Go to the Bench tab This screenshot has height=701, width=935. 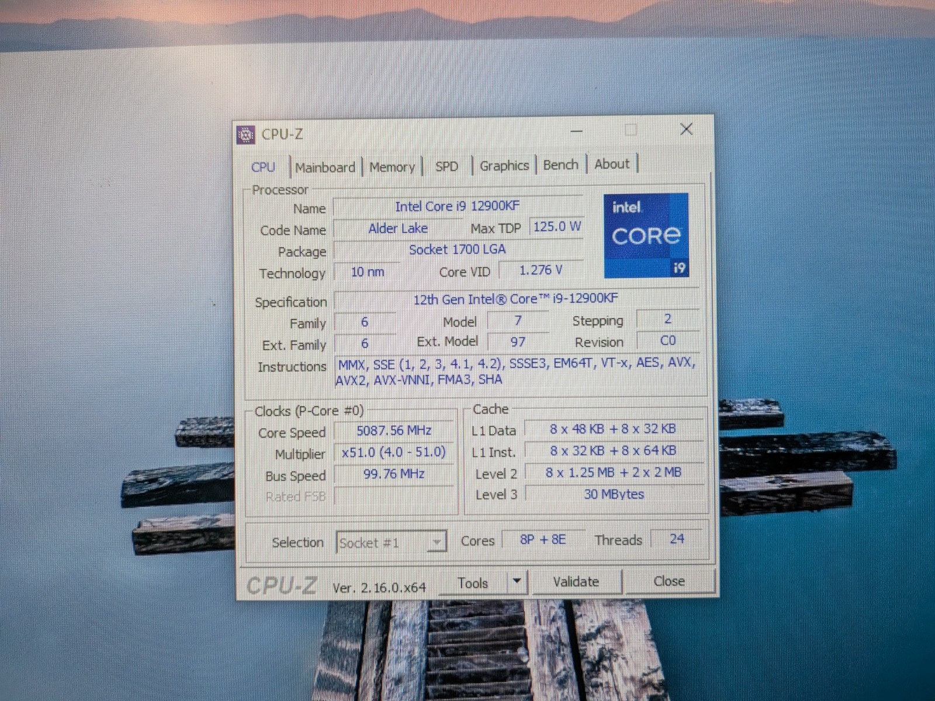pyautogui.click(x=560, y=165)
